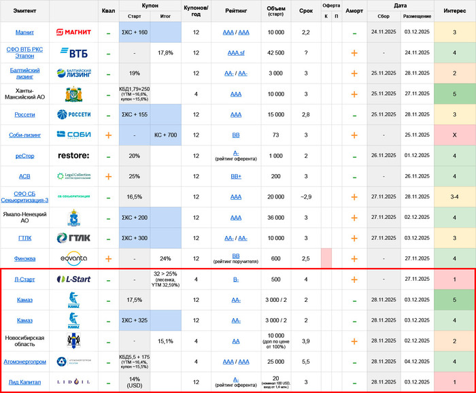Open the Атомэнергопром issuer link
476x393 pixels.
point(25,361)
